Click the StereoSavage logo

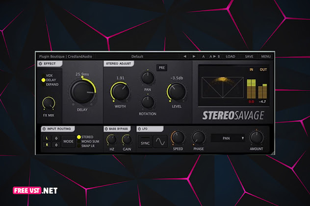pyautogui.click(x=233, y=115)
